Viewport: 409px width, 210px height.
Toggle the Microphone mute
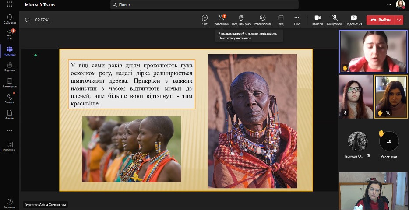(335, 19)
